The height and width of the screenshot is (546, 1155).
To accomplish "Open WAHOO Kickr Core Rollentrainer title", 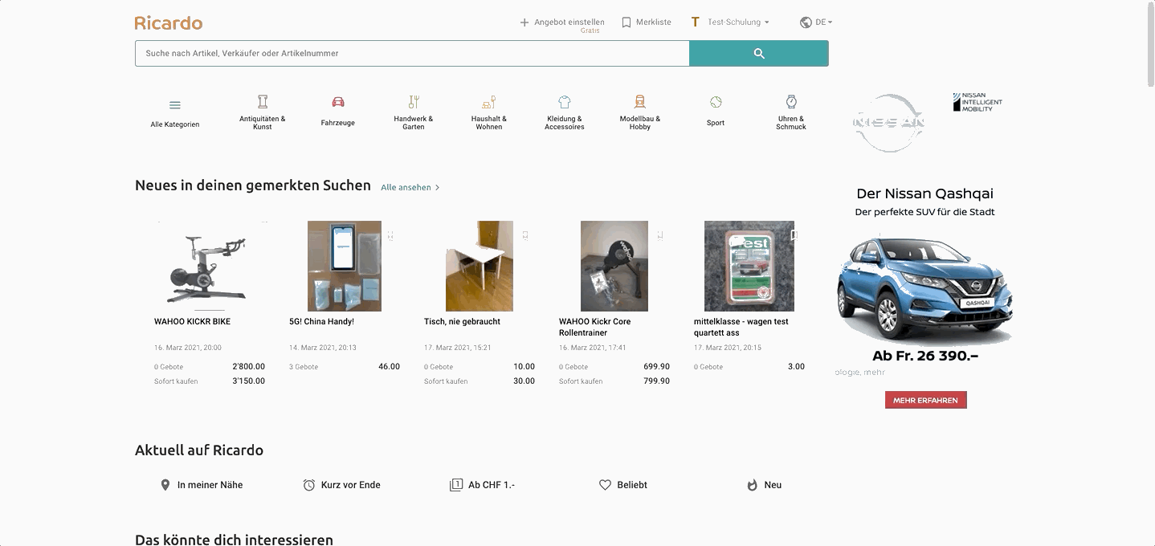I will click(594, 327).
